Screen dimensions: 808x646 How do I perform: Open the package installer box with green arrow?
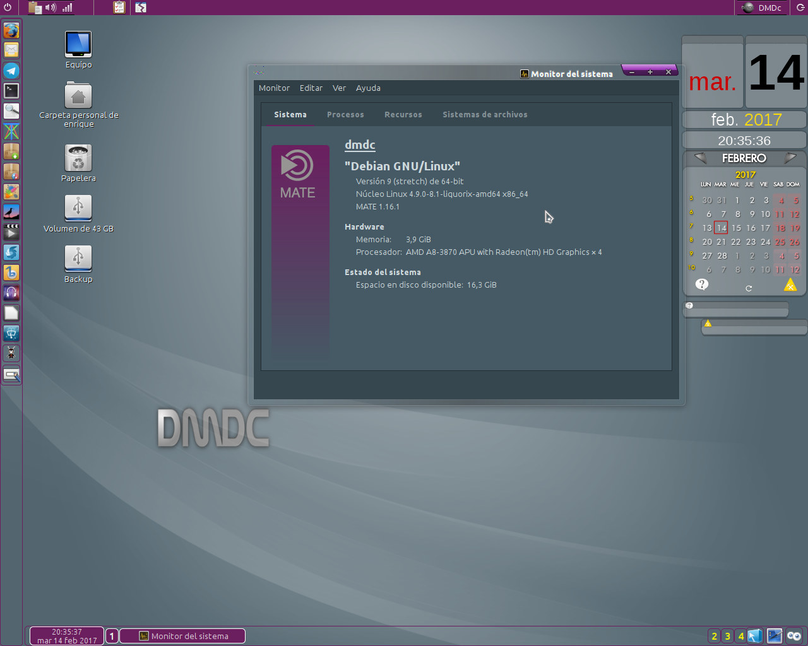[x=11, y=151]
